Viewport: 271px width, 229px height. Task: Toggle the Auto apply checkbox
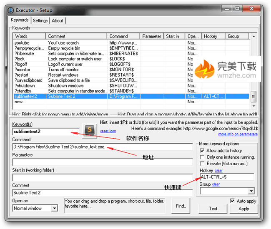(x=232, y=201)
